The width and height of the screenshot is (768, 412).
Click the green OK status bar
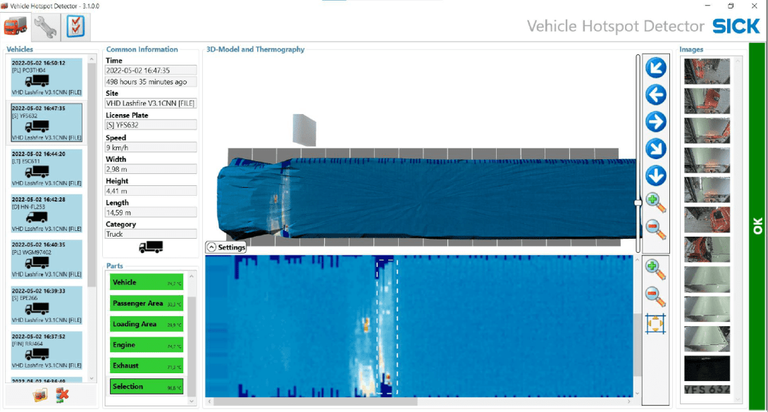click(757, 226)
